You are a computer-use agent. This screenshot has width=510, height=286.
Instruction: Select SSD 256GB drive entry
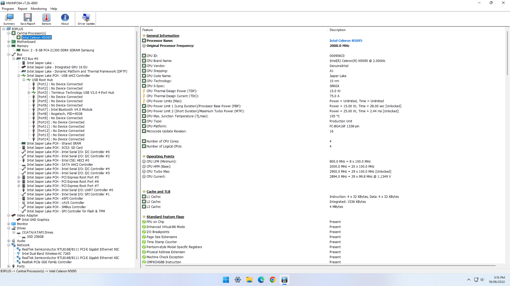(x=35, y=237)
